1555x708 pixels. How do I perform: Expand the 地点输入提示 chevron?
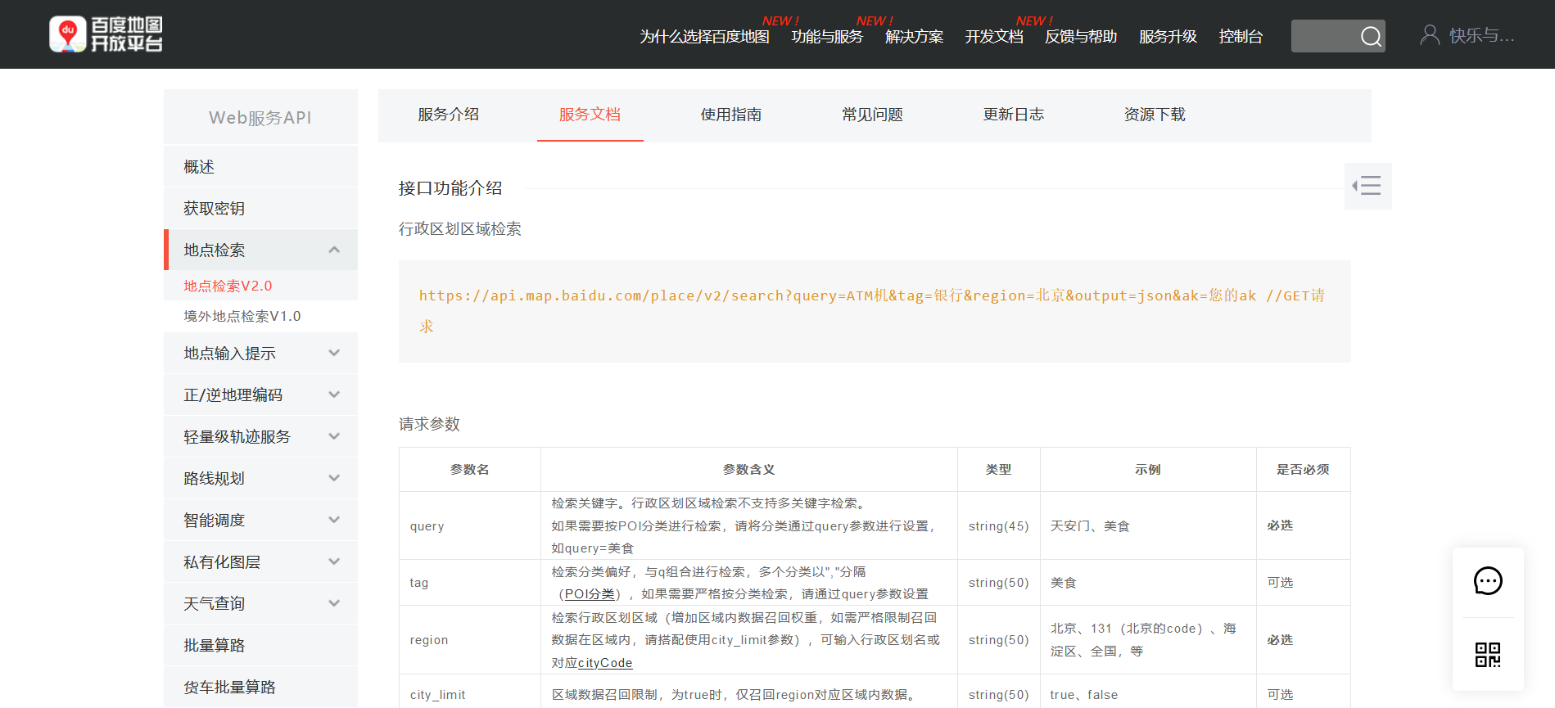tap(334, 353)
